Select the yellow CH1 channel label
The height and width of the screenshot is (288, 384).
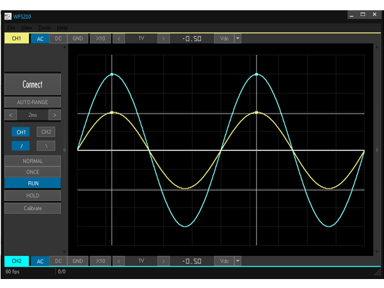point(17,38)
